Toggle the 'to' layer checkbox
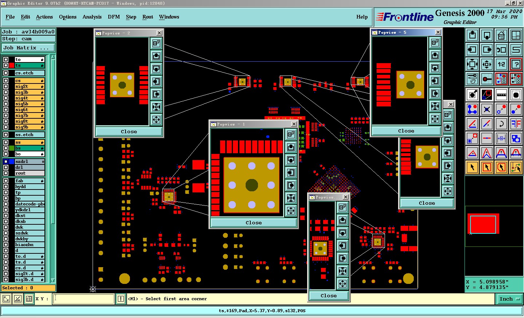The width and height of the screenshot is (524, 318). coord(6,60)
